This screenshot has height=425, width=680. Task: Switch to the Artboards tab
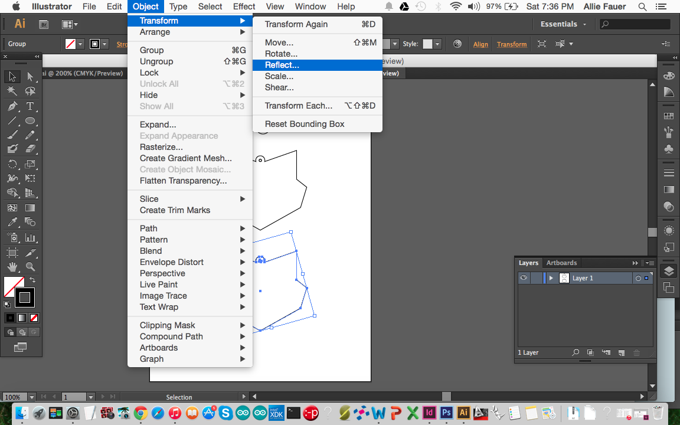point(561,263)
